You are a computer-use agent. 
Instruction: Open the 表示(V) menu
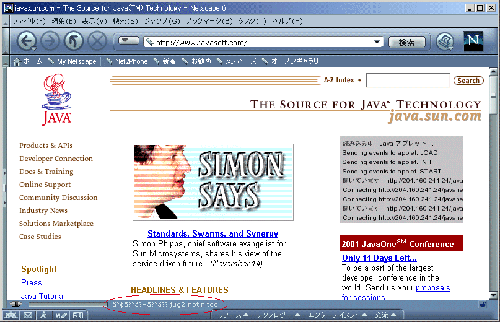pos(94,21)
